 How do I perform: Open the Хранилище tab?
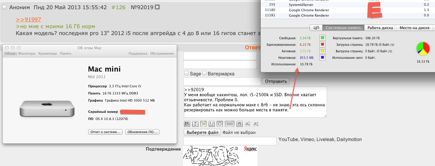[48, 53]
